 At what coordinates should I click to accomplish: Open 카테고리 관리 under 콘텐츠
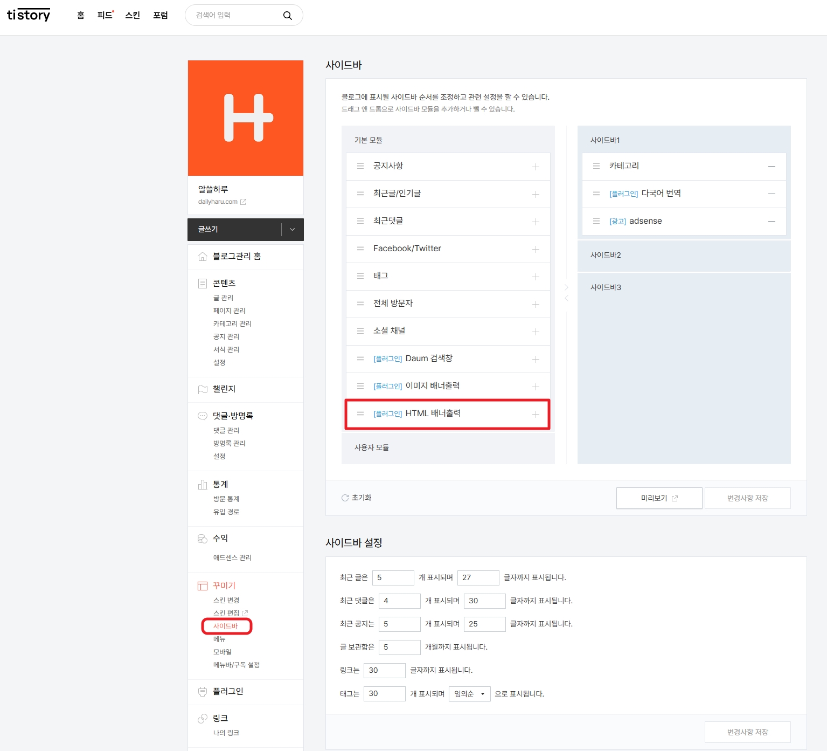[232, 324]
